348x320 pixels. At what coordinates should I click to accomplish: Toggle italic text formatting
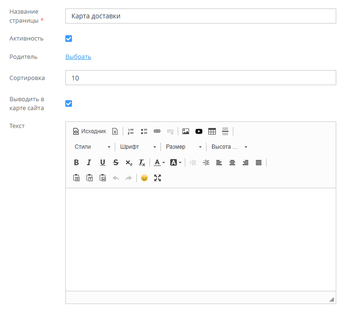tap(89, 162)
